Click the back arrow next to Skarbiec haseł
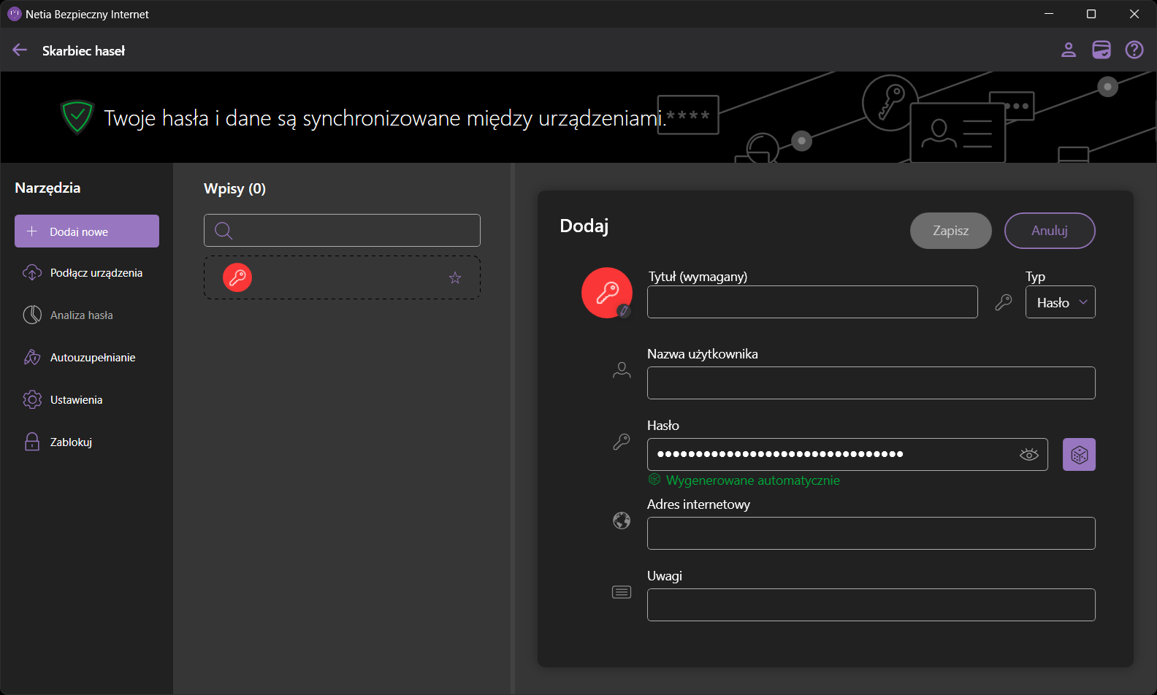 click(x=20, y=50)
